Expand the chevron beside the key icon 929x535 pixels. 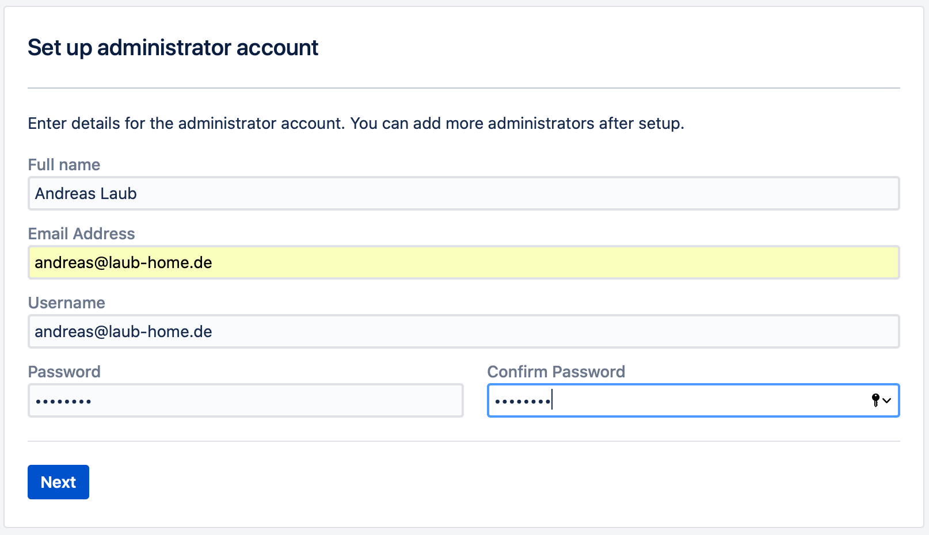pyautogui.click(x=887, y=400)
